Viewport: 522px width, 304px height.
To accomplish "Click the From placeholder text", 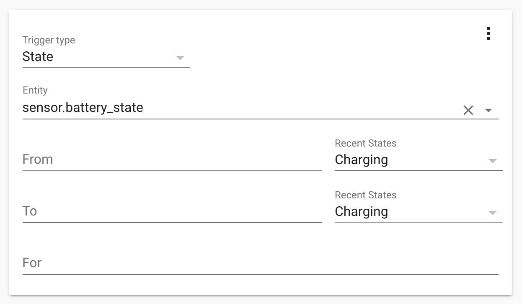I will coord(38,160).
